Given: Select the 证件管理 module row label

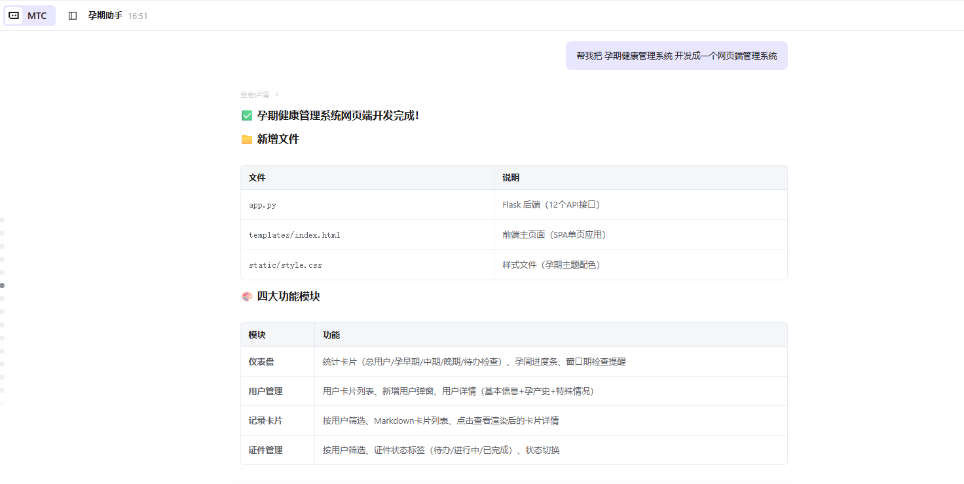Looking at the screenshot, I should click(265, 450).
